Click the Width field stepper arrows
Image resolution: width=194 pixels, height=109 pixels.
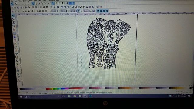point(76,11)
